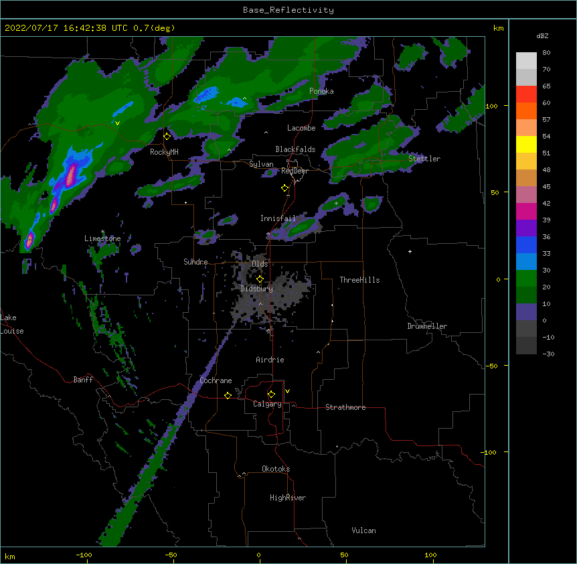Screen dimensions: 577x564
Task: Pick the light gray swatch between 80 and 70 dBZ
Action: pyautogui.click(x=526, y=61)
